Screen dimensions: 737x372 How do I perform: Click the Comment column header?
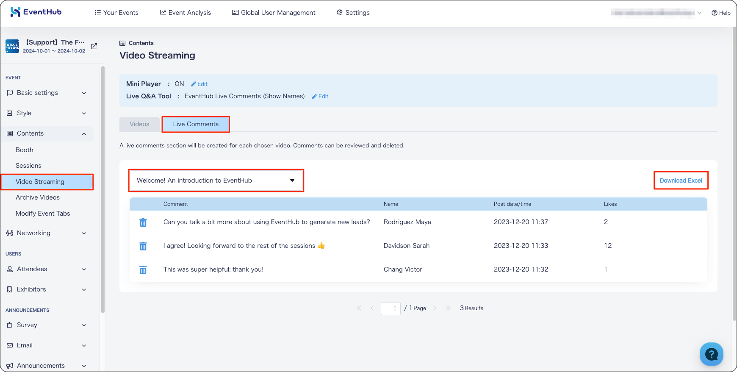pos(176,204)
